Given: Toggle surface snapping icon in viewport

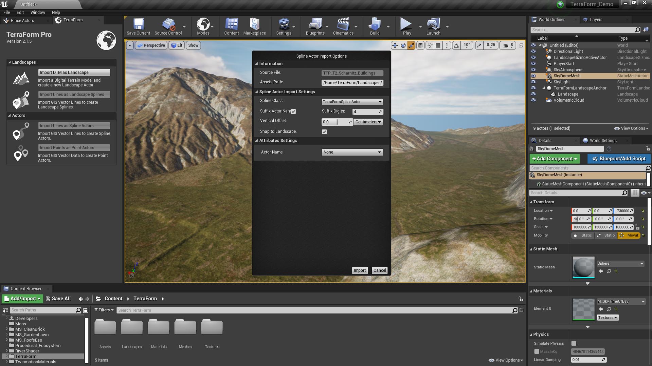Looking at the screenshot, I should [x=430, y=45].
